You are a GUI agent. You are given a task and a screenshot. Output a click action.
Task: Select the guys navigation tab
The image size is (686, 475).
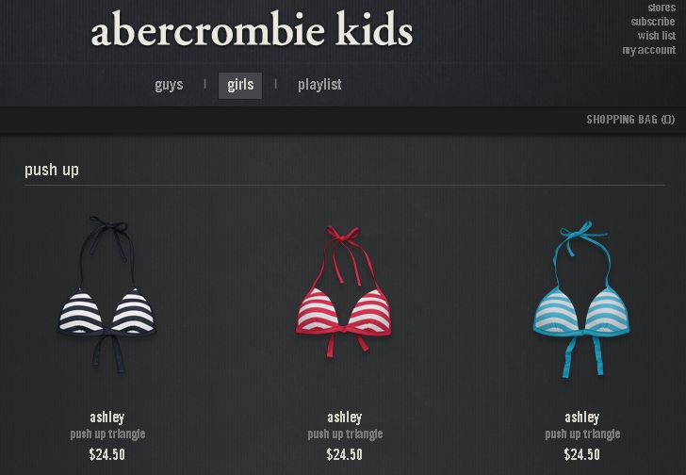pos(169,85)
